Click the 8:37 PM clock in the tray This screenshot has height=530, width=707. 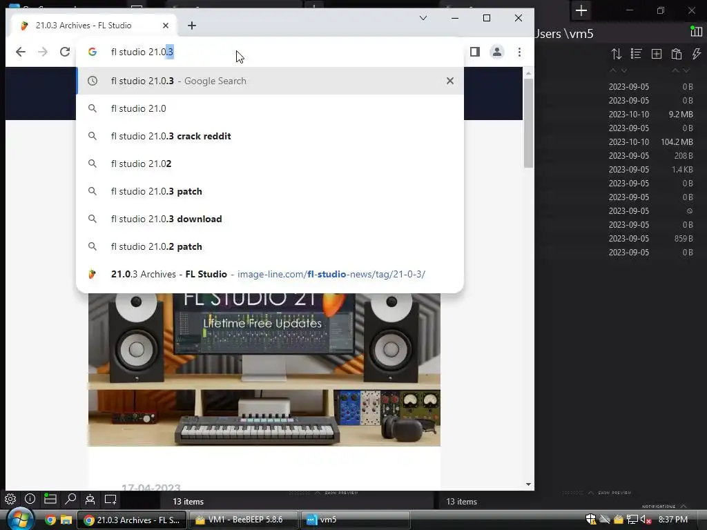click(672, 520)
